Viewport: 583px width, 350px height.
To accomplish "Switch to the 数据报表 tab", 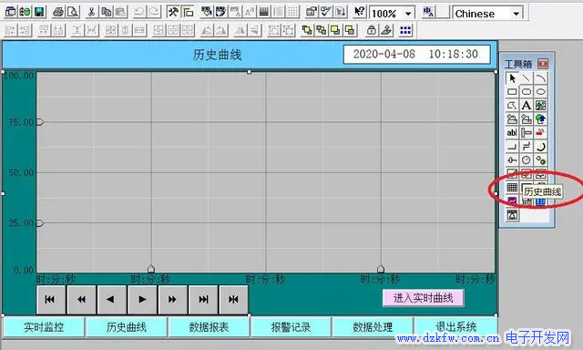I will tap(209, 327).
